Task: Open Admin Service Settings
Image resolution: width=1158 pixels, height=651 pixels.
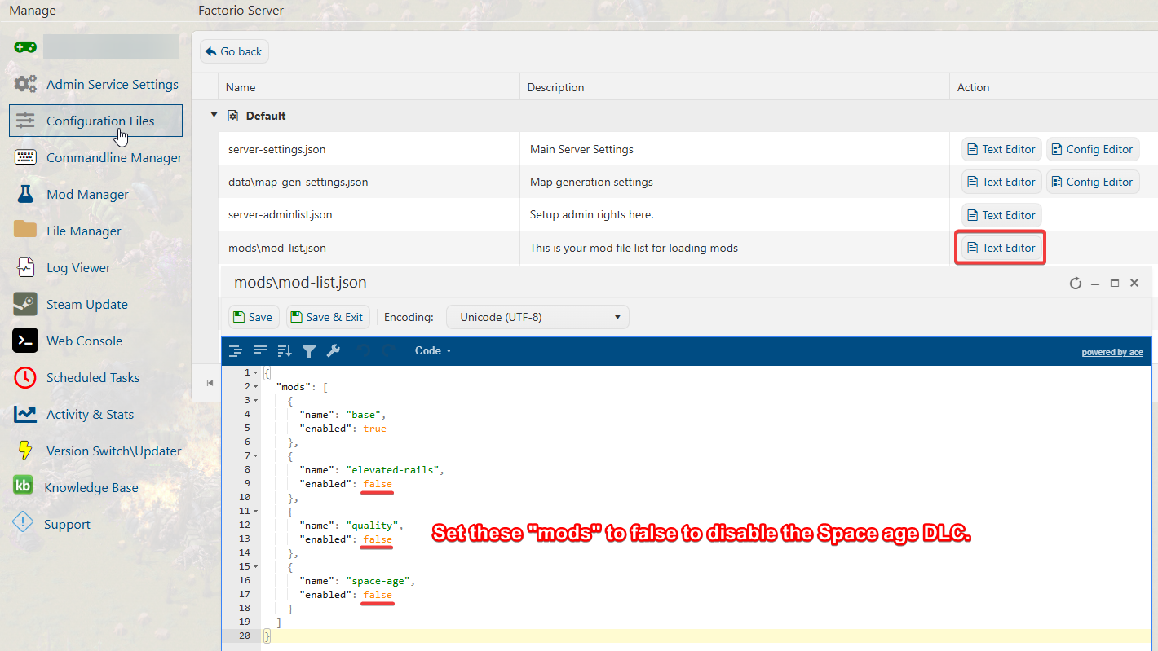Action: click(x=96, y=84)
